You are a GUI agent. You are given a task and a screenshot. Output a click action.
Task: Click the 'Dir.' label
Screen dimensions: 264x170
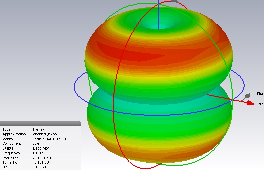(5, 167)
